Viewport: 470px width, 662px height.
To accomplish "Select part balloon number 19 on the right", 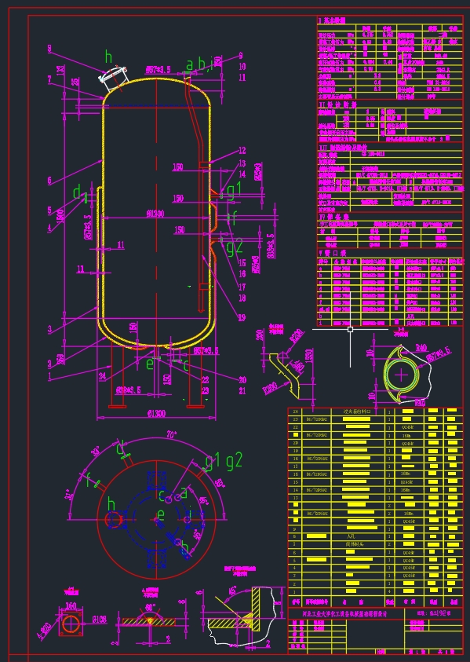I will click(242, 317).
